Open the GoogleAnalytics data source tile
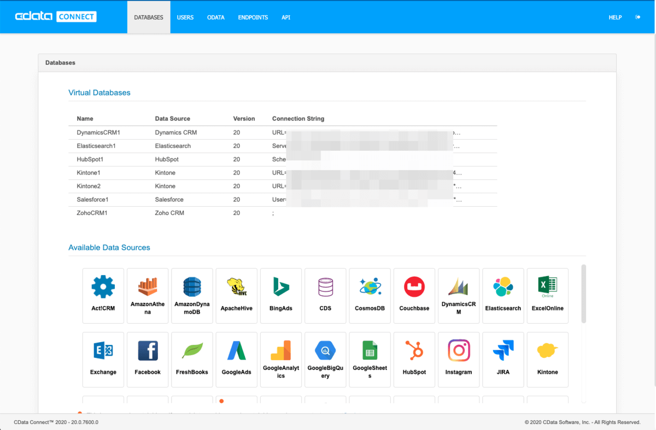The image size is (656, 430). [281, 360]
